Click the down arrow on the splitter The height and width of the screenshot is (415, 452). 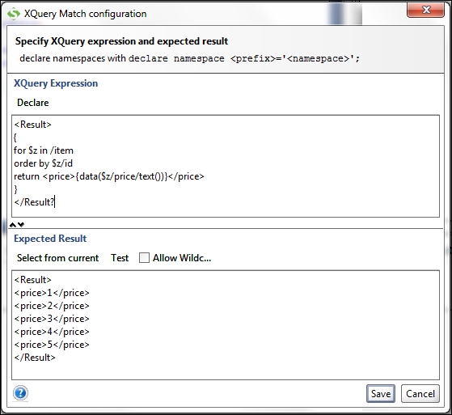[x=21, y=224]
